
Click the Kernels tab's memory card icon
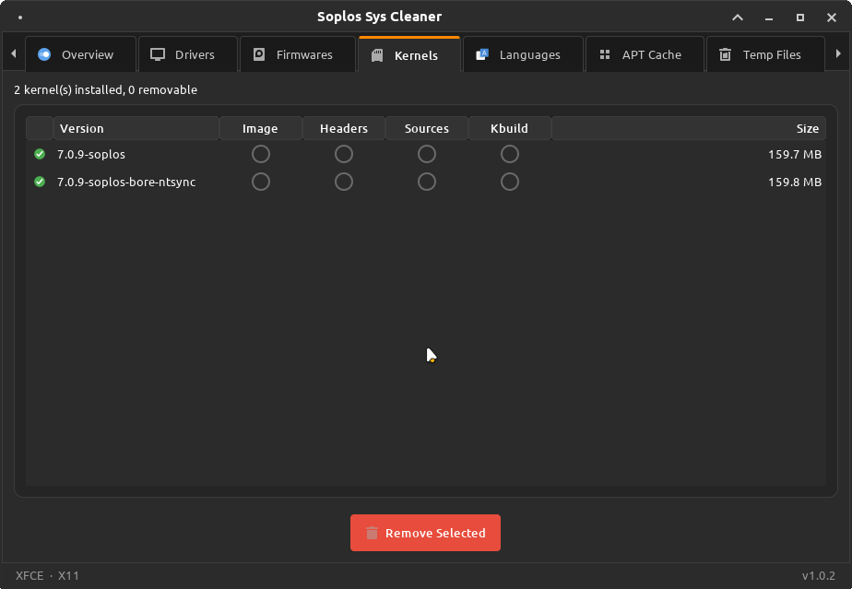(x=377, y=55)
